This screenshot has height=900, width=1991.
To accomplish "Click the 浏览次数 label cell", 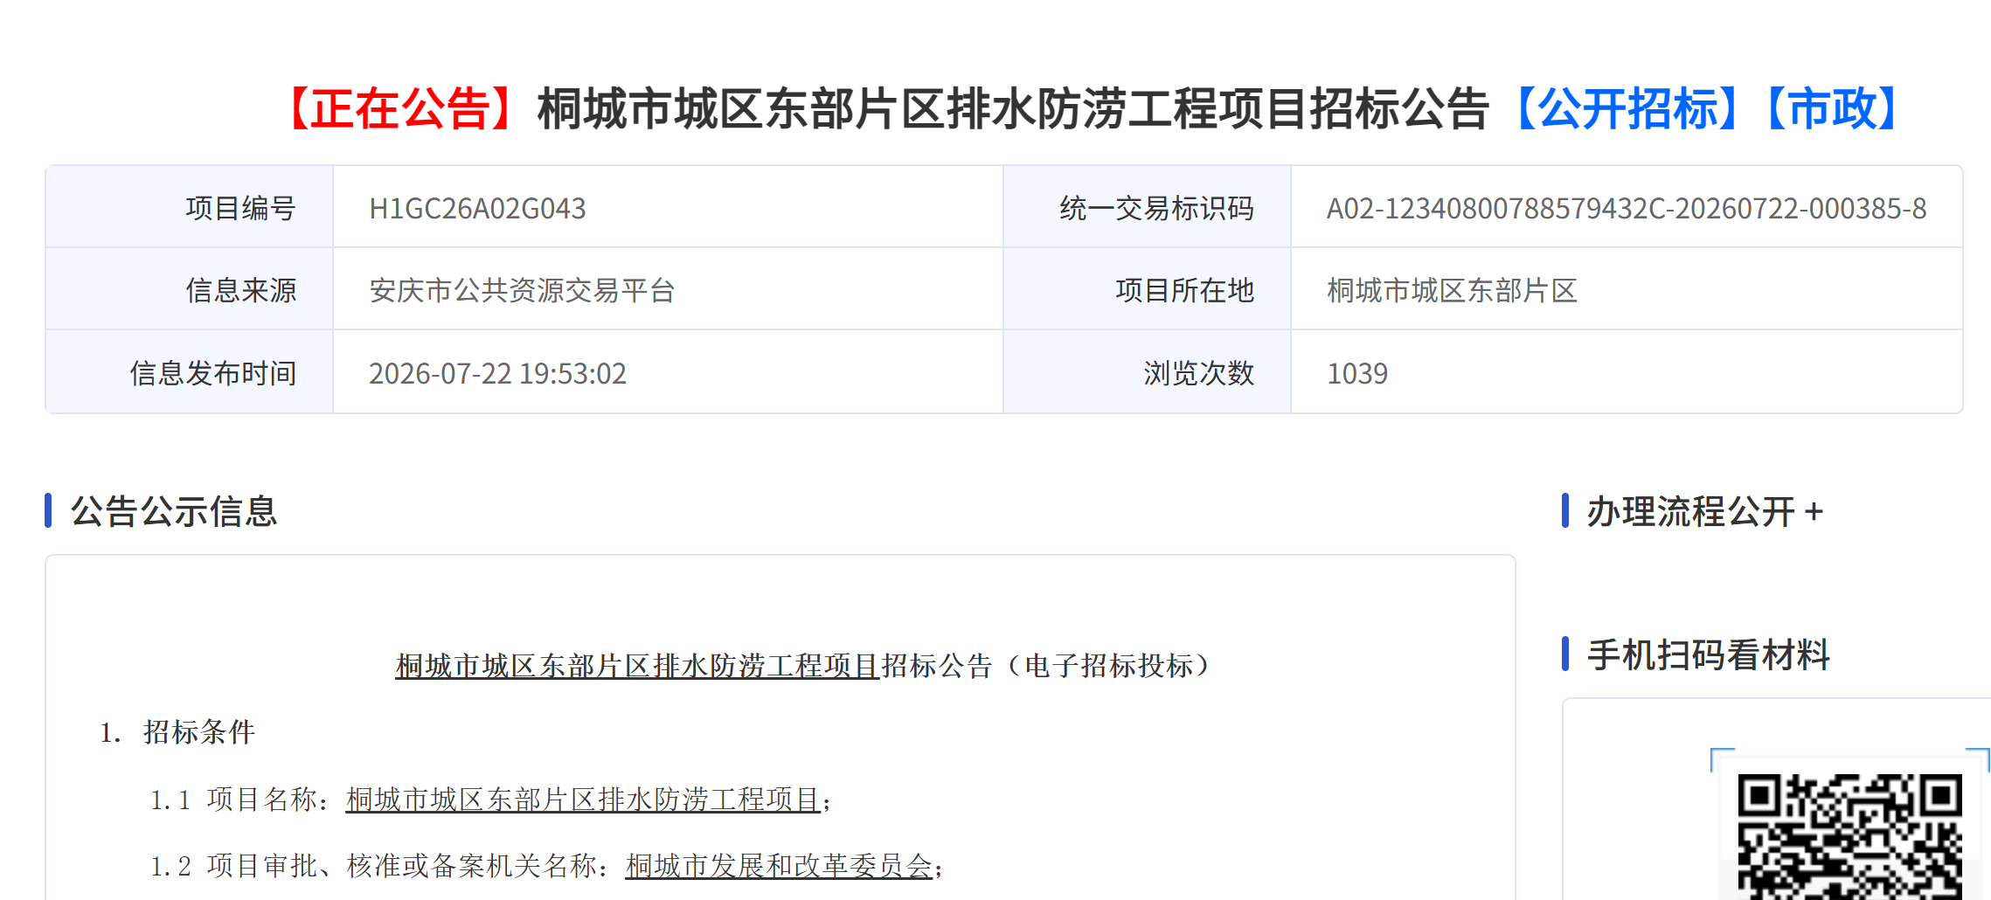I will 1147,373.
